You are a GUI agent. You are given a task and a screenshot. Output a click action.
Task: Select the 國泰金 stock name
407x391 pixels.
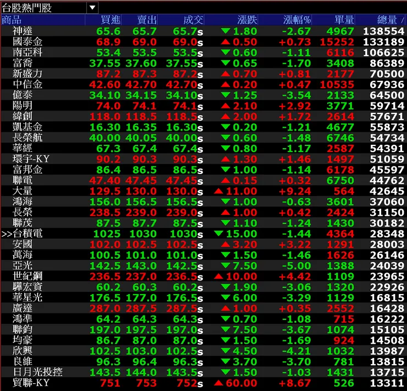point(28,42)
